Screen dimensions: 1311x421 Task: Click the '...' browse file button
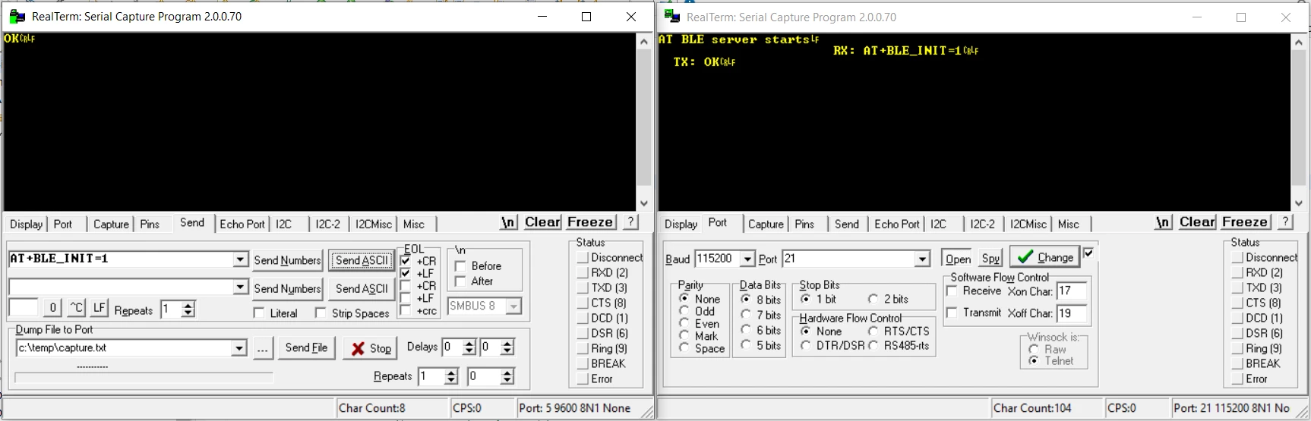pos(262,348)
